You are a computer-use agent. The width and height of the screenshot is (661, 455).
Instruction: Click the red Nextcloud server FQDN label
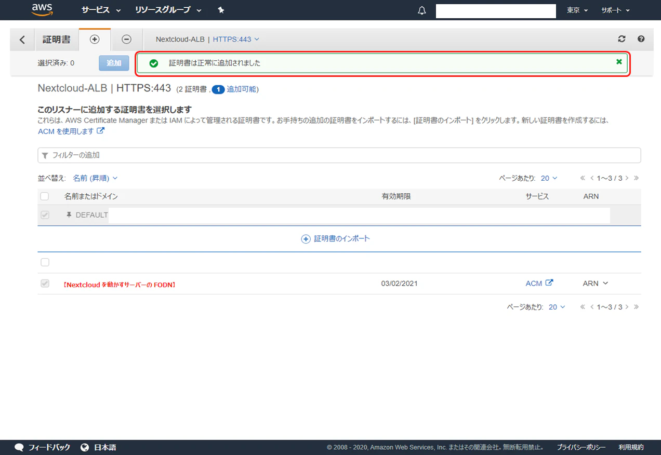(119, 284)
